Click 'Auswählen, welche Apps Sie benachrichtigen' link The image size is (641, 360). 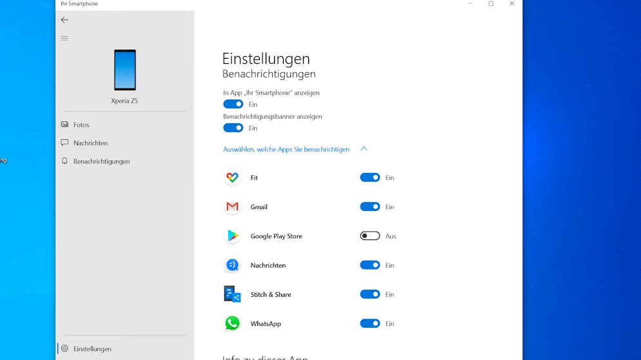tap(286, 149)
